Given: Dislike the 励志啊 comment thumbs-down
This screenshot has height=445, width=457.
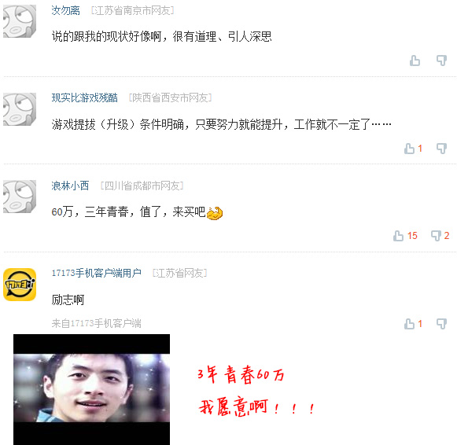Looking at the screenshot, I should click(x=441, y=324).
